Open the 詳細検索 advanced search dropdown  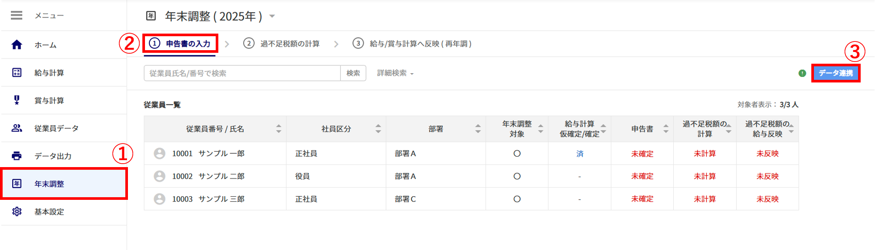point(395,73)
